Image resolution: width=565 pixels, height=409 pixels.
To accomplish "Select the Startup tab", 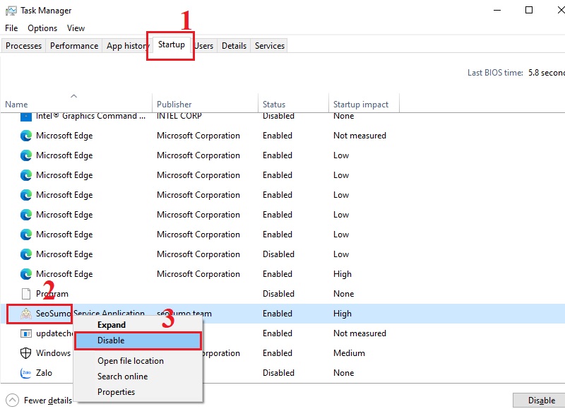I will click(x=172, y=45).
